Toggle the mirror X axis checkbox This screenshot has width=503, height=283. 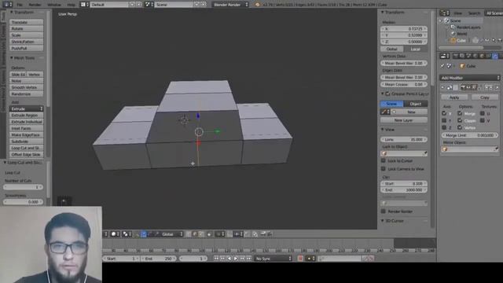(x=444, y=113)
